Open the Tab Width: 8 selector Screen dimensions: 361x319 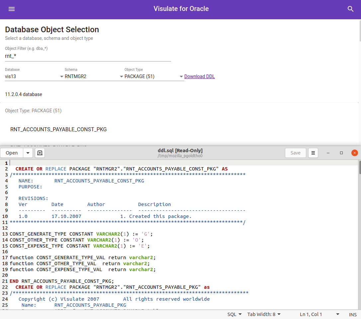(x=264, y=314)
